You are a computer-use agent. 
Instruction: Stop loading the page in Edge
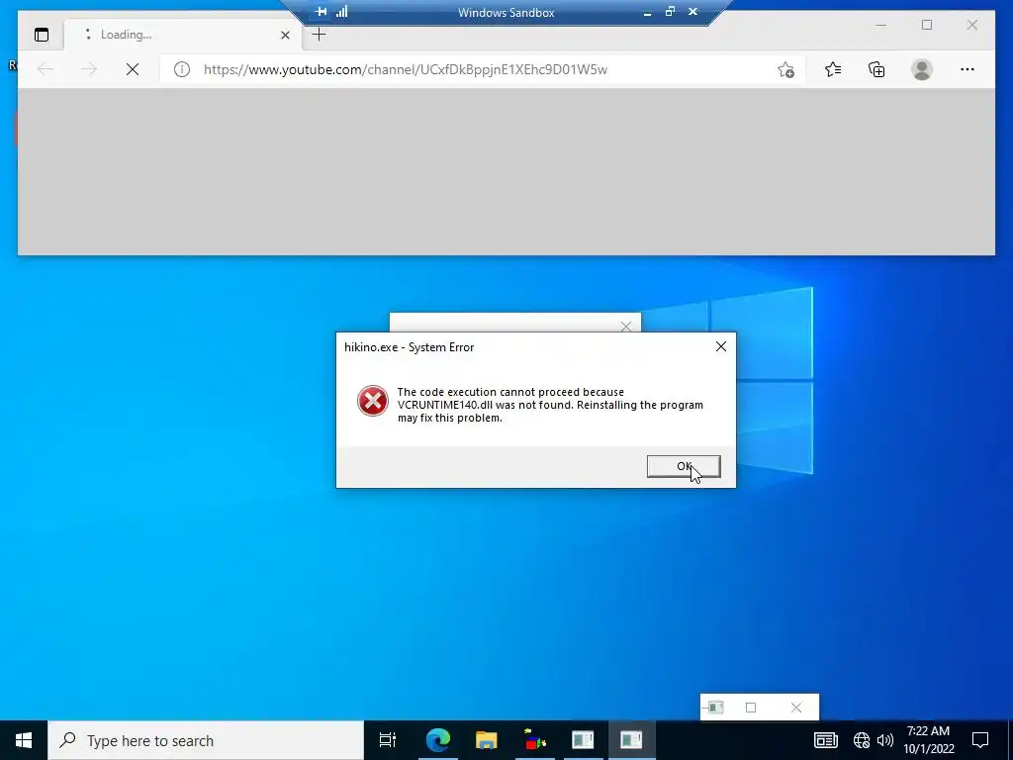click(133, 69)
